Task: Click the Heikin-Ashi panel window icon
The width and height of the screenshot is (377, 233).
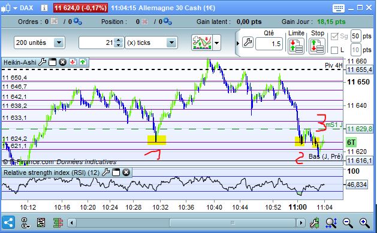Action: [x=52, y=62]
